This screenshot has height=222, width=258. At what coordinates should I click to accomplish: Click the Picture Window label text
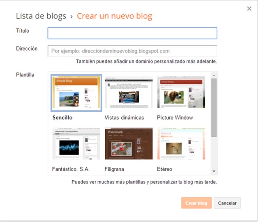(175, 118)
